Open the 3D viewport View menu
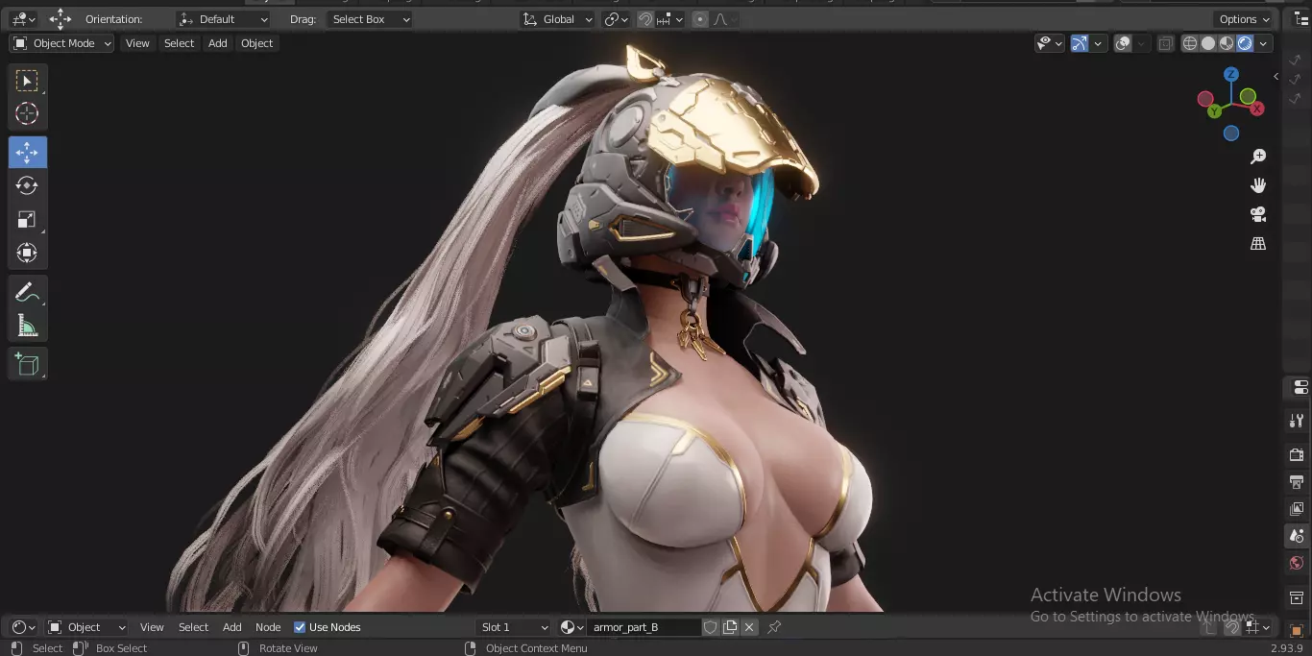The image size is (1312, 656). tap(137, 43)
